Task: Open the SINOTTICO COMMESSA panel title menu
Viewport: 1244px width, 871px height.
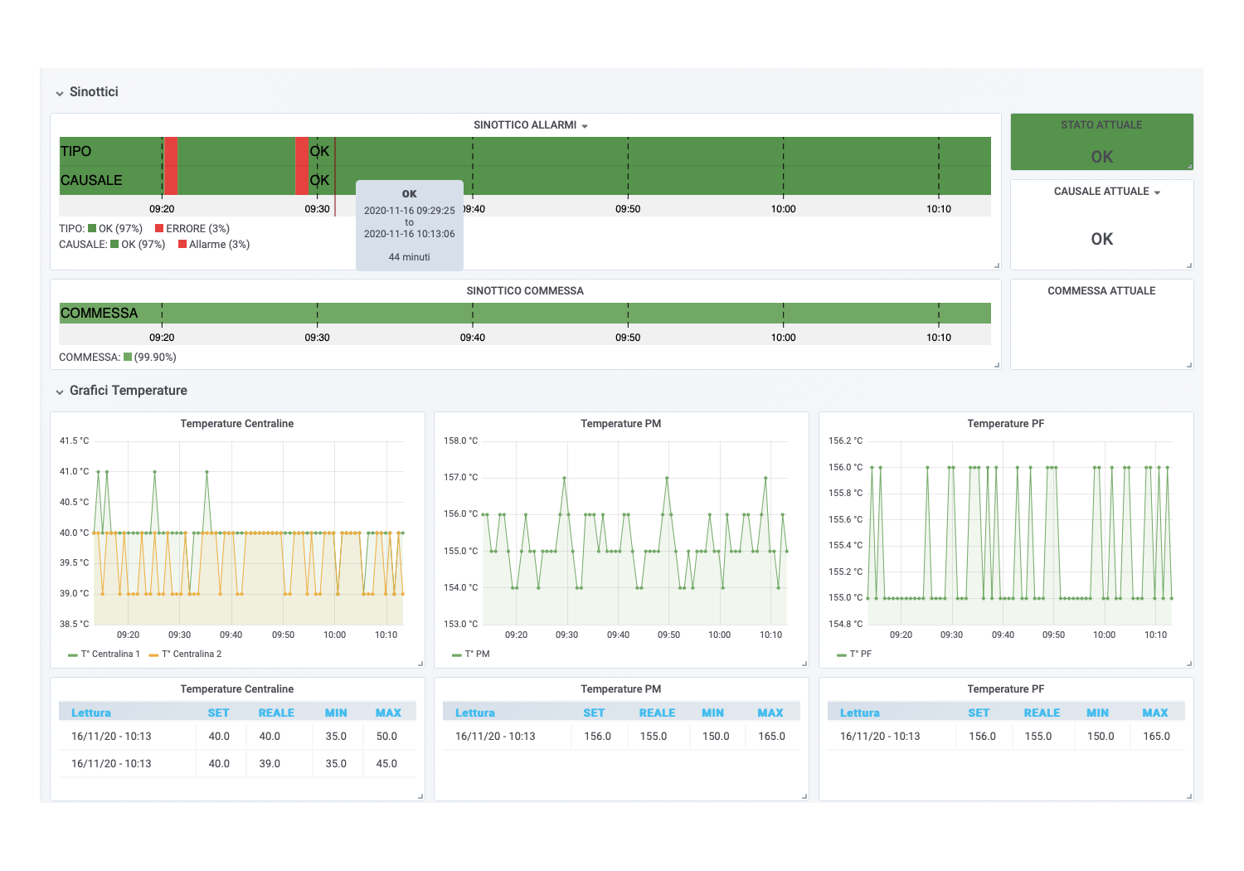Action: (525, 291)
